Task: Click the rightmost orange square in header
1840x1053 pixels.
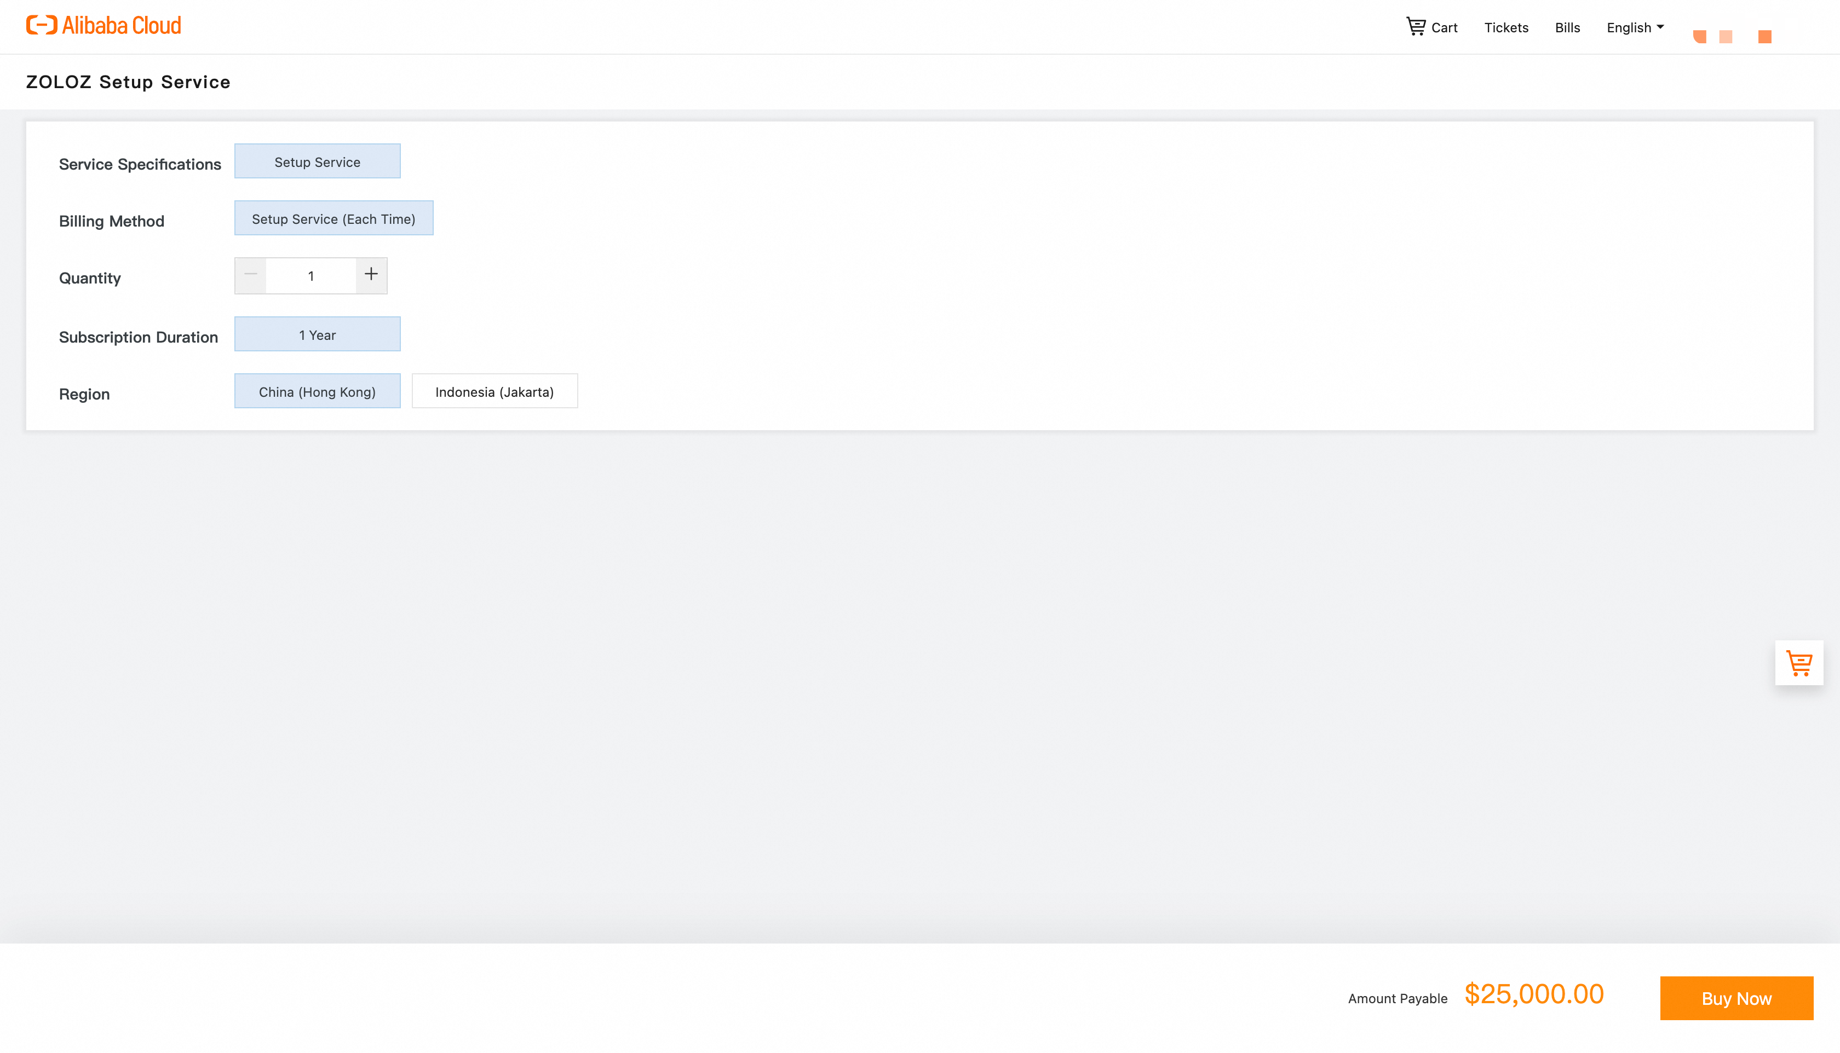Action: 1765,37
